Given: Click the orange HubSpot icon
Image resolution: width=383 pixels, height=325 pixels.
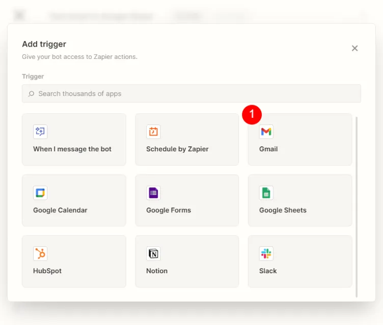Looking at the screenshot, I should pos(40,253).
